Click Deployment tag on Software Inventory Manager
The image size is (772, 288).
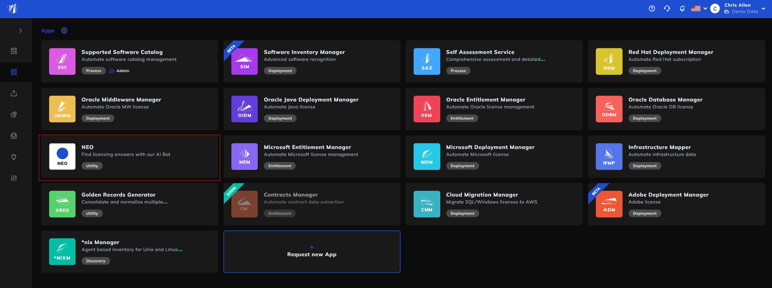280,71
